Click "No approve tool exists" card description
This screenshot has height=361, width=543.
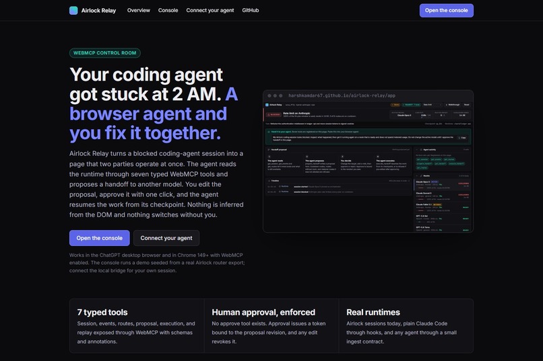click(x=269, y=332)
